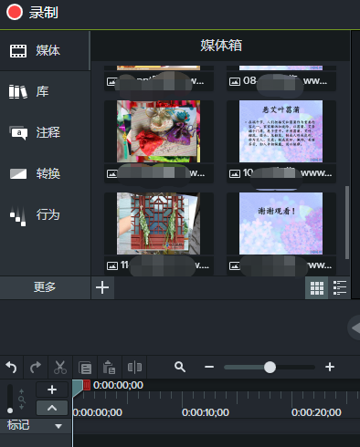Image resolution: width=360 pixels, height=447 pixels.
Task: Split clip with the split icon
Action: [x=134, y=368]
